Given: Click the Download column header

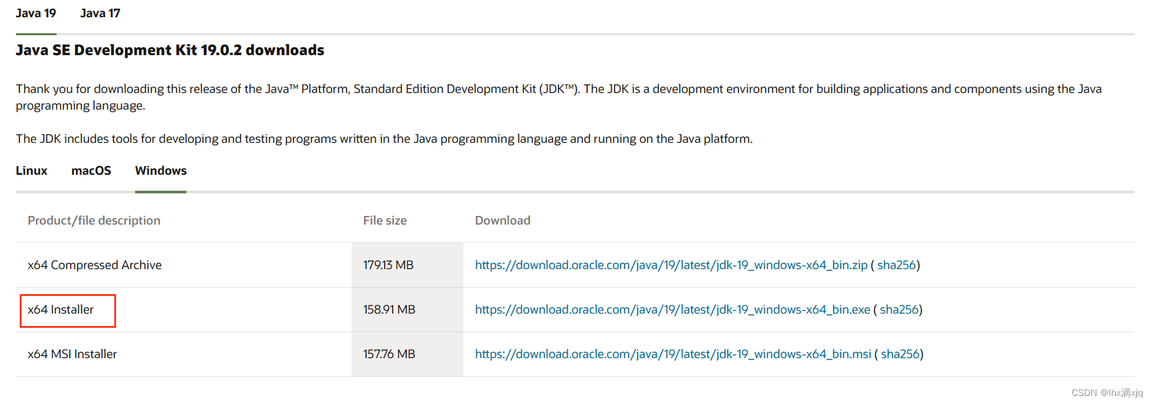Looking at the screenshot, I should pos(503,221).
